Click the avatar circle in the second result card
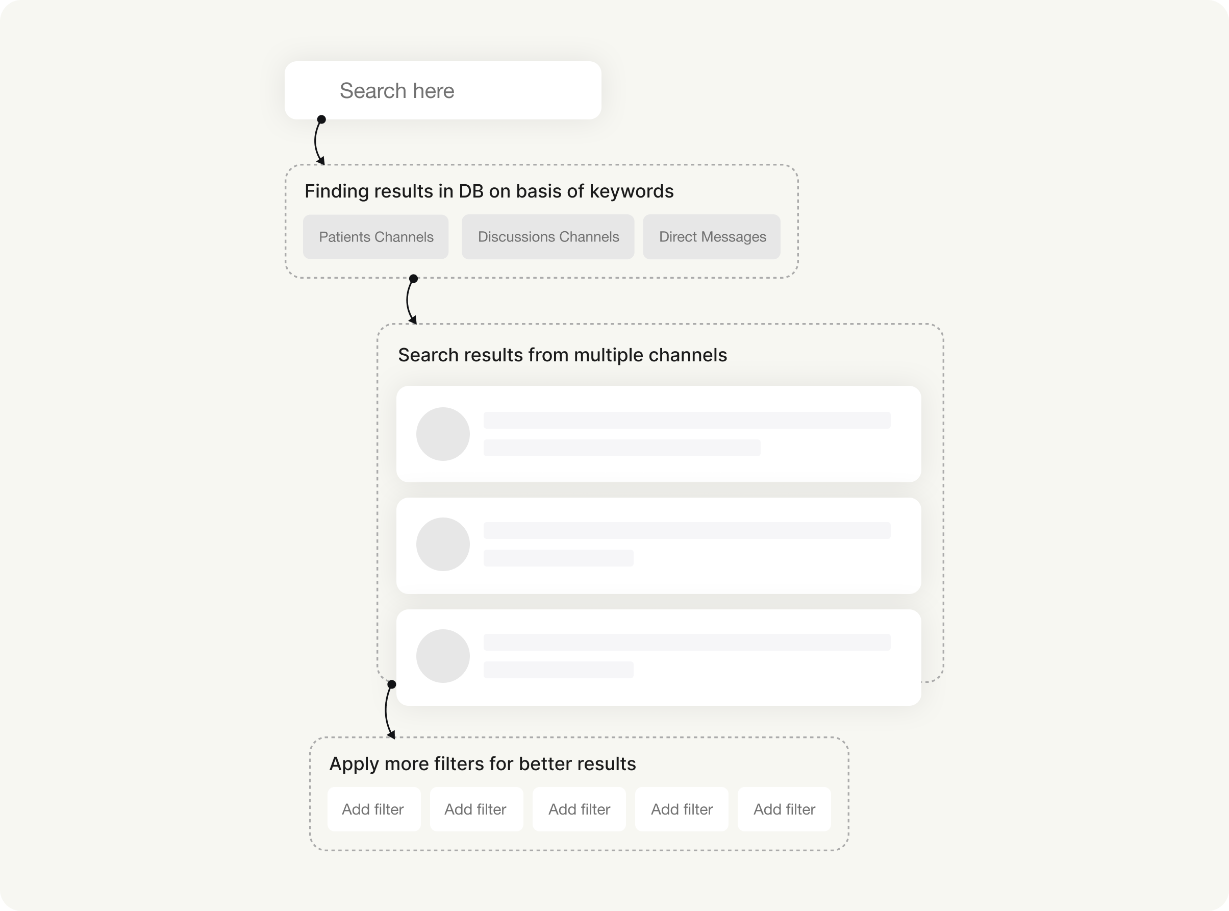This screenshot has height=911, width=1229. click(442, 544)
